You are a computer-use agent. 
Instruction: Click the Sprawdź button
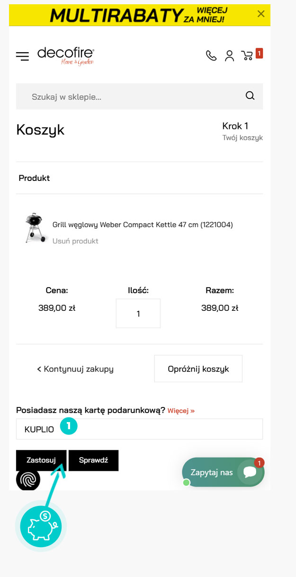tap(94, 460)
